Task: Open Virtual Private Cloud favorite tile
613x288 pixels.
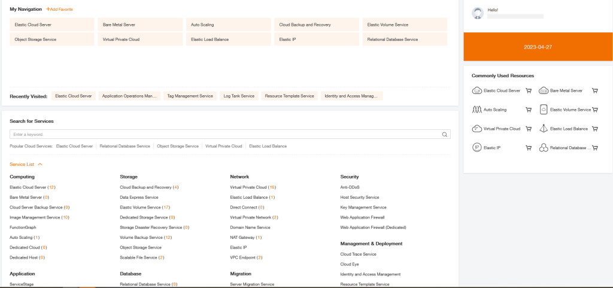Action: [x=140, y=40]
